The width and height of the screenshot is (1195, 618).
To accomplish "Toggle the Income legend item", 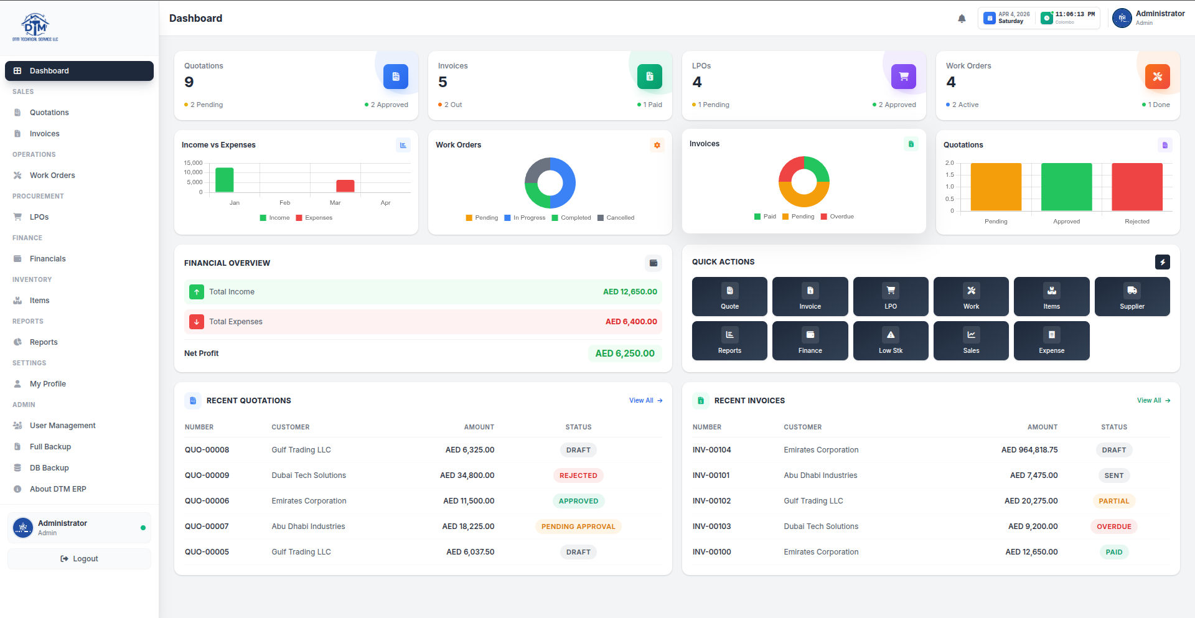I will pyautogui.click(x=274, y=218).
